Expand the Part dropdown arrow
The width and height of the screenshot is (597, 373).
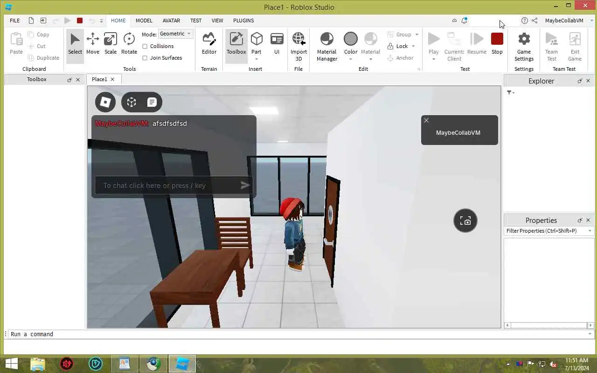(257, 59)
